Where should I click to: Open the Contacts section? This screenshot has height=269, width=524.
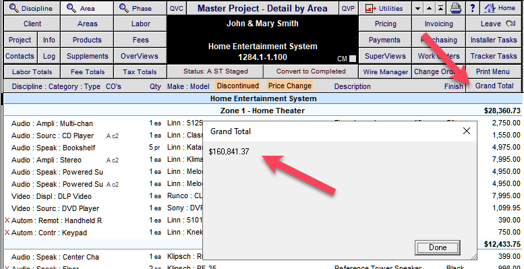pyautogui.click(x=20, y=56)
